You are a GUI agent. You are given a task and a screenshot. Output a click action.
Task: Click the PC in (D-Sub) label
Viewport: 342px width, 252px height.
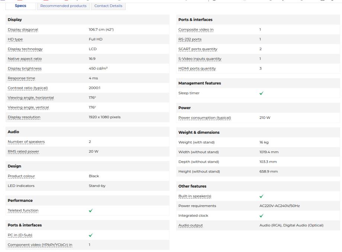click(20, 235)
